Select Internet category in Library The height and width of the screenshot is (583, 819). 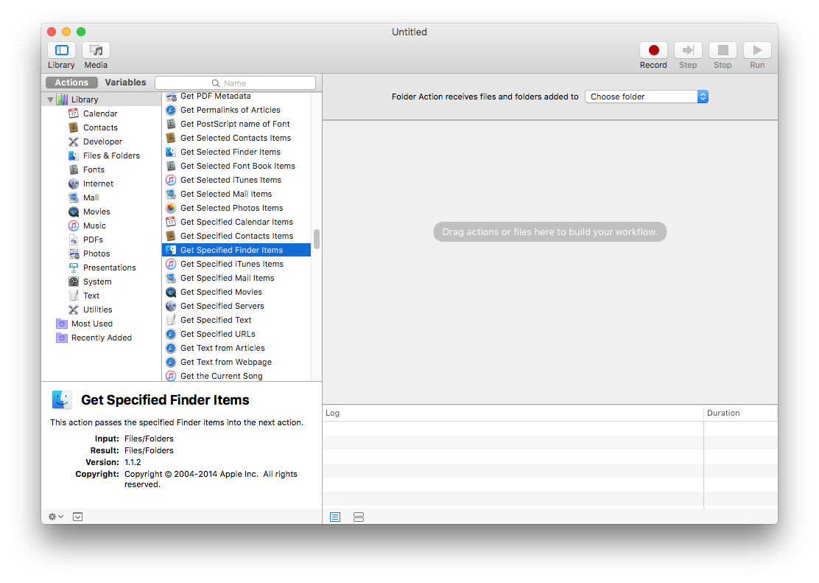click(98, 184)
